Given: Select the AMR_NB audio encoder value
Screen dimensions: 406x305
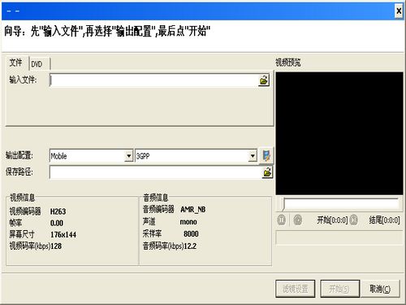Looking at the screenshot, I should (x=193, y=210).
